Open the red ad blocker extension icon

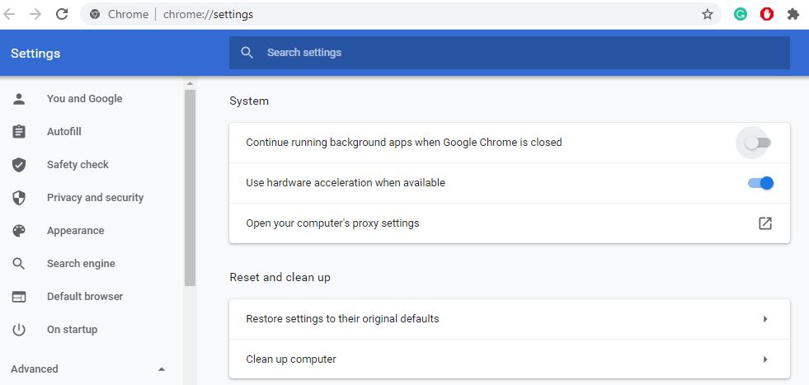(x=767, y=15)
